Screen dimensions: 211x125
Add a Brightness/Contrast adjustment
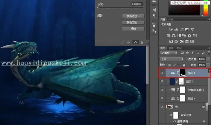coord(171,29)
